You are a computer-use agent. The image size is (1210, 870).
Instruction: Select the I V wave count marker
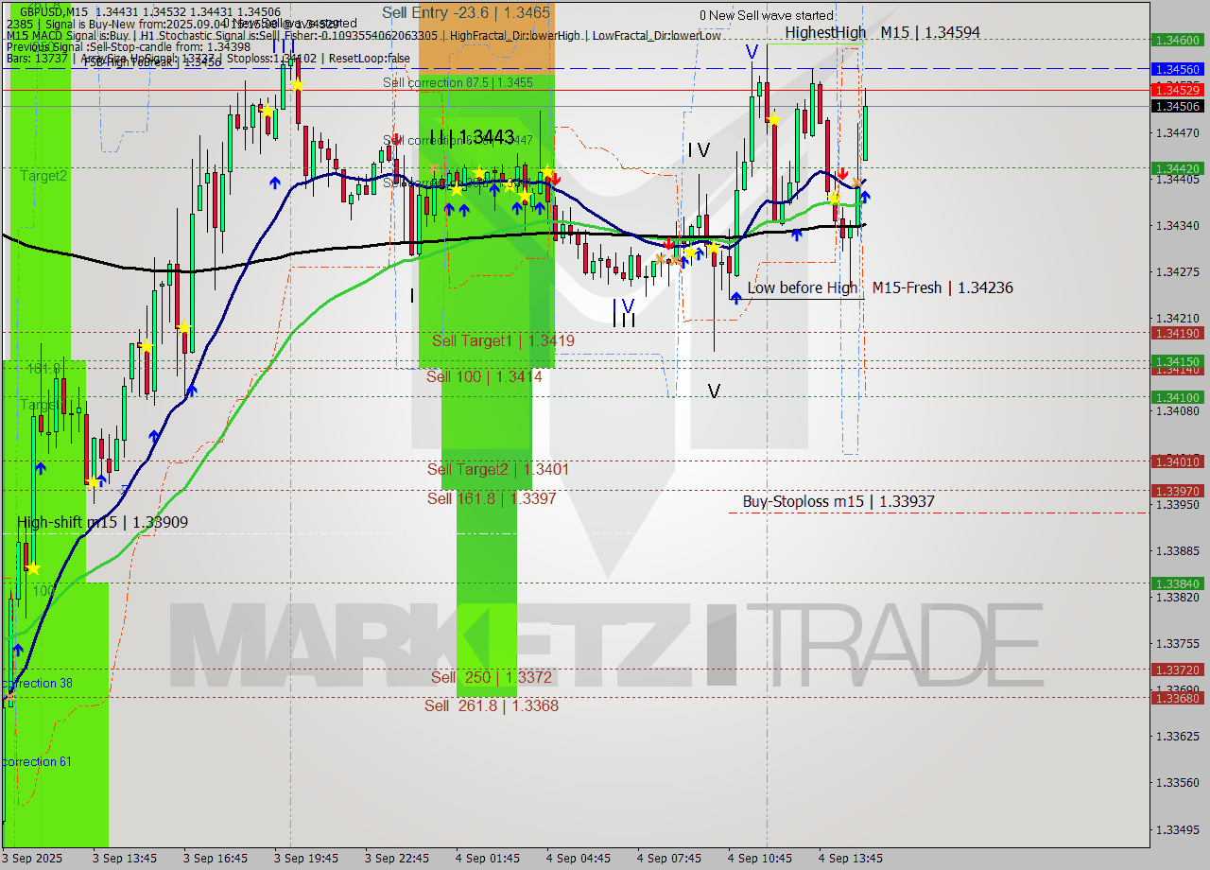(x=698, y=149)
